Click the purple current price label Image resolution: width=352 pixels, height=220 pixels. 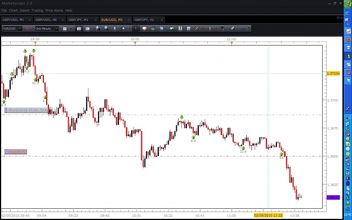pos(333,197)
